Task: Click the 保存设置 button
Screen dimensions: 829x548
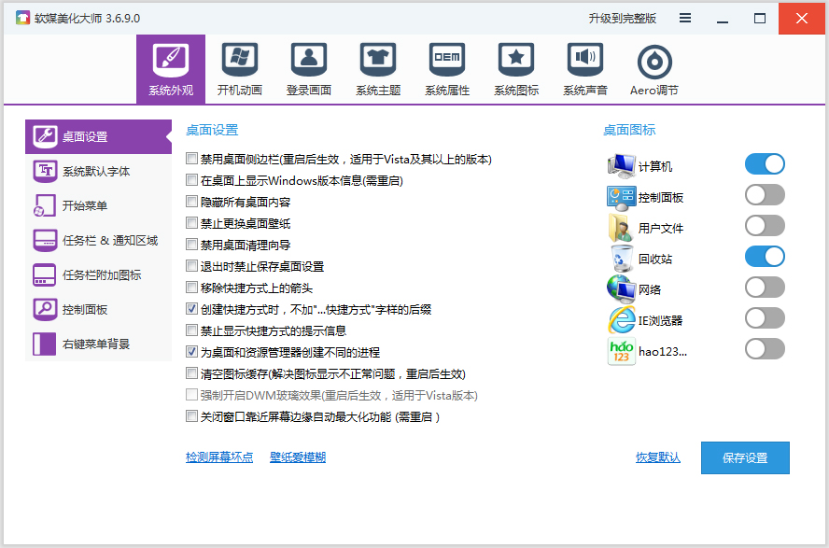Action: pos(745,457)
